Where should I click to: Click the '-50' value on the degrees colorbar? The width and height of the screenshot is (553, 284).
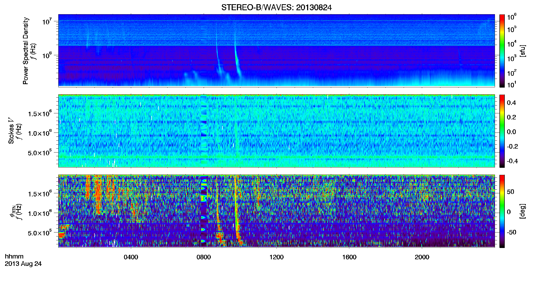tap(512, 232)
